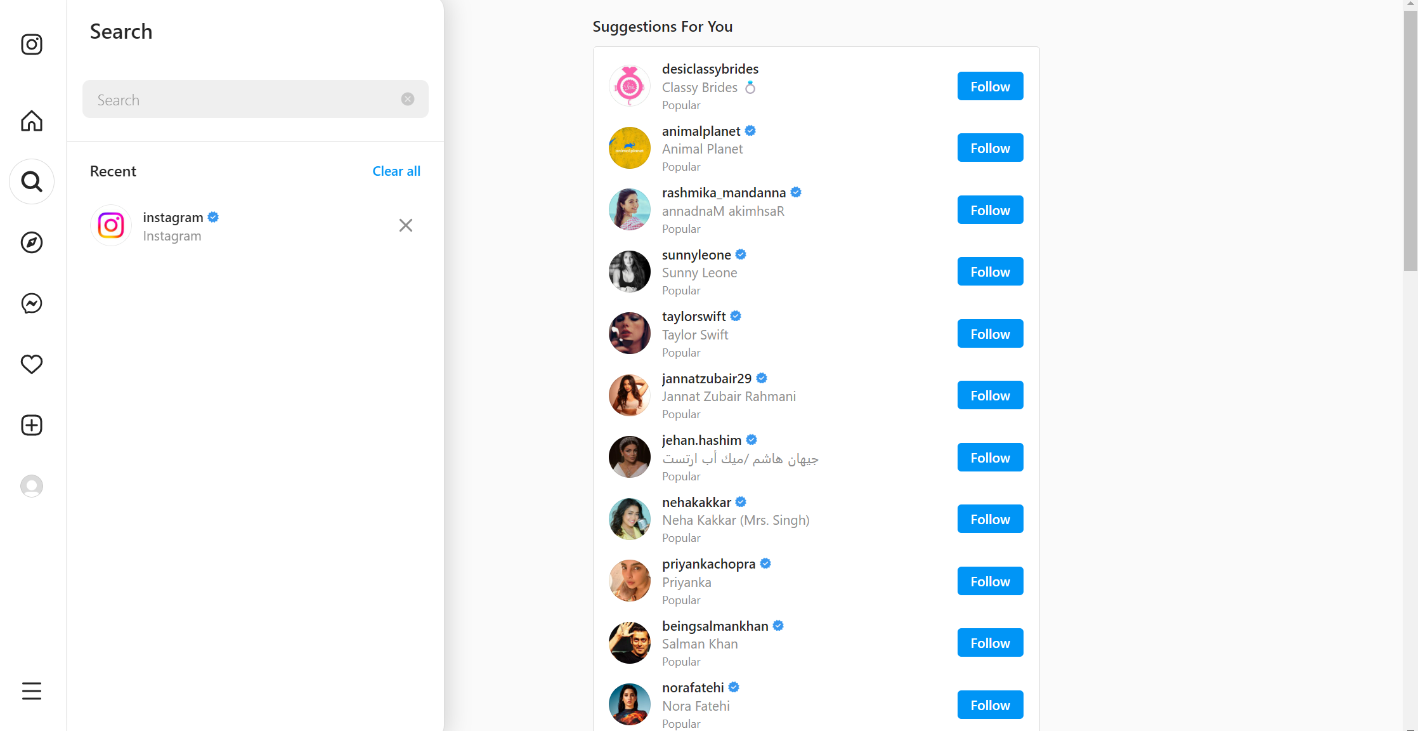Select the Explore compass icon

coord(32,242)
